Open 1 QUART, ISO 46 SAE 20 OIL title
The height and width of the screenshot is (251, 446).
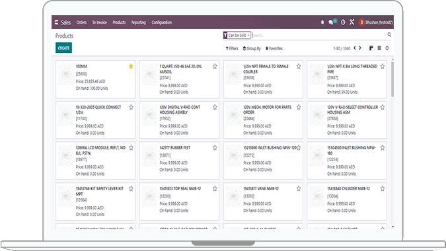(x=180, y=69)
